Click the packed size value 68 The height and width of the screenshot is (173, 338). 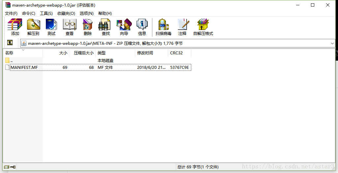pos(91,68)
